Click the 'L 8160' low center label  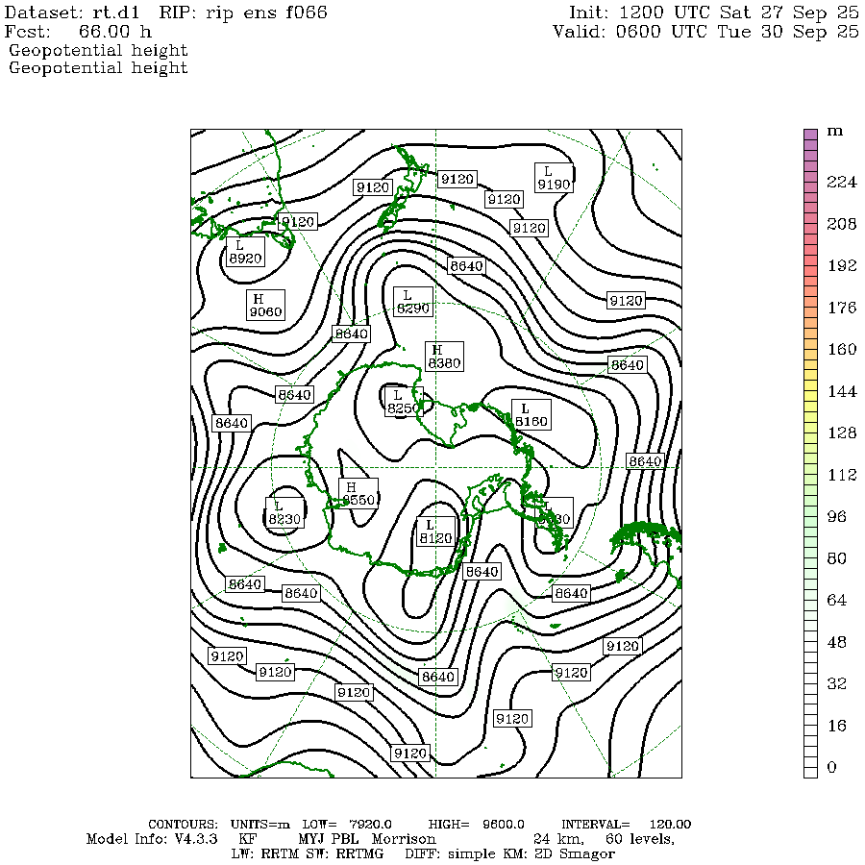(x=531, y=415)
